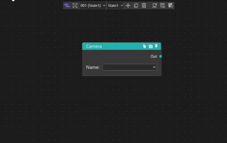Click the preview panel eye icon
This screenshot has width=227, height=143.
(163, 5)
